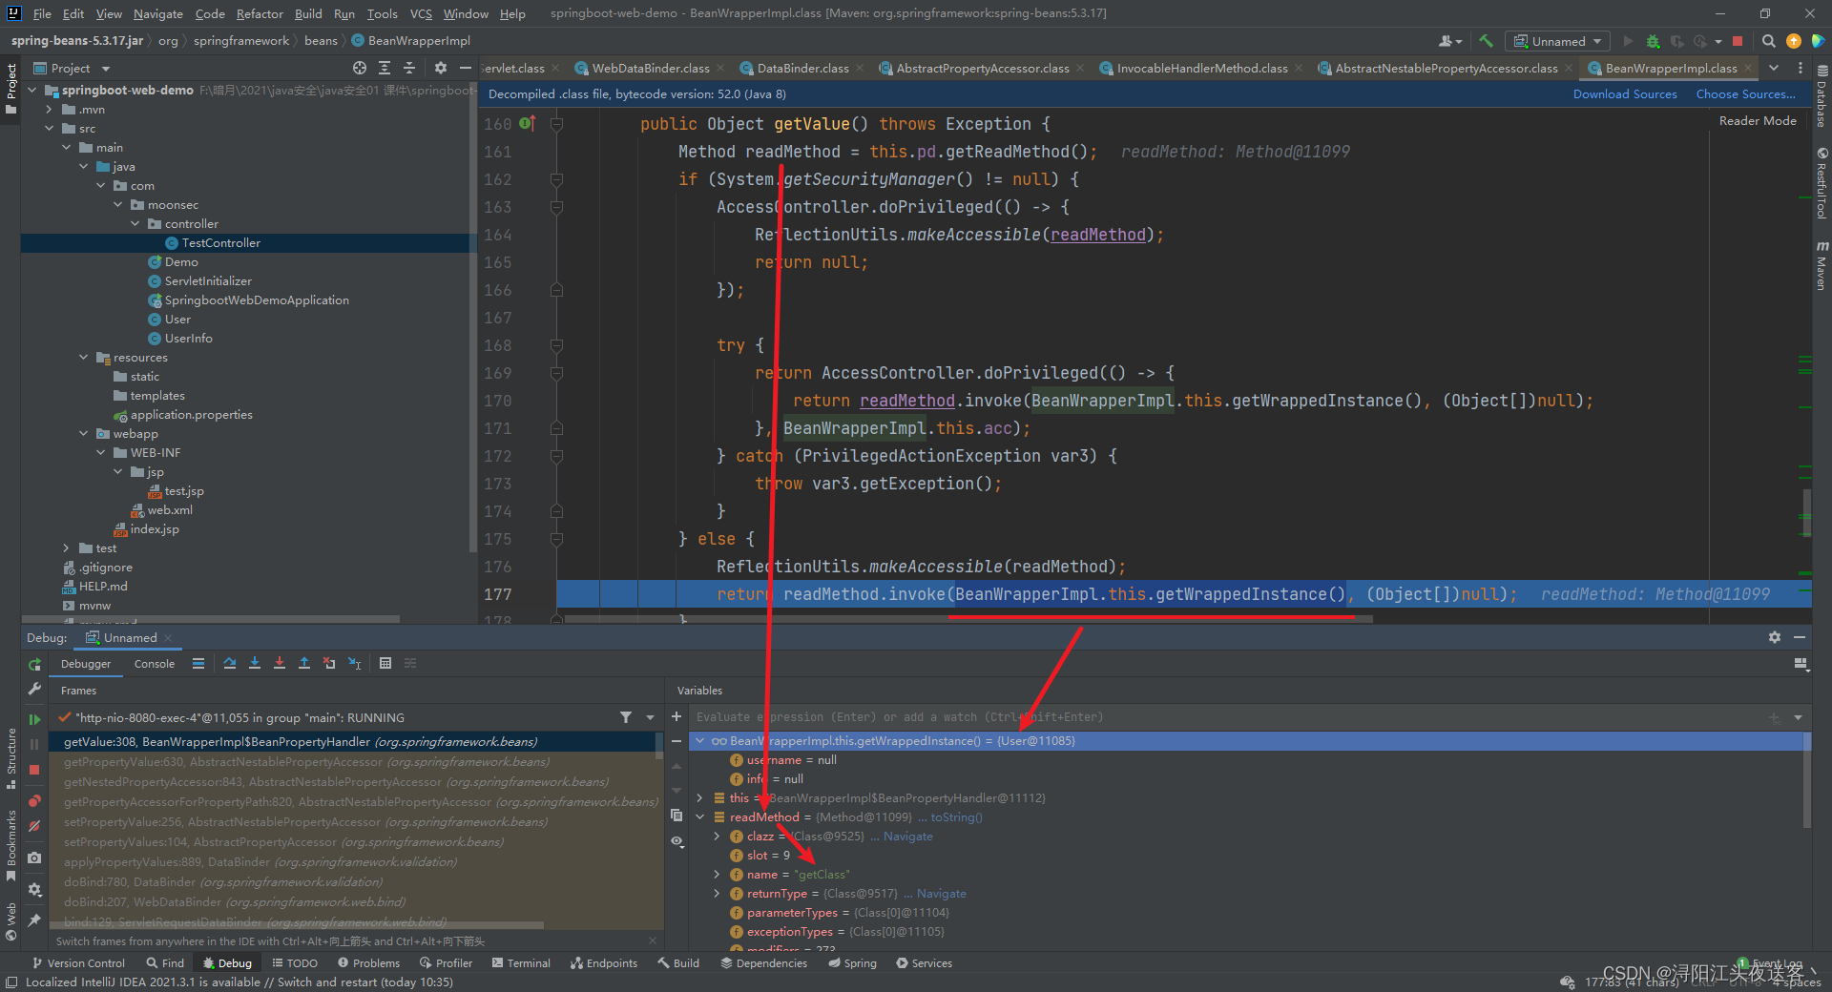The image size is (1832, 992).
Task: Toggle the Bookmarks tool window
Action: [x=10, y=844]
